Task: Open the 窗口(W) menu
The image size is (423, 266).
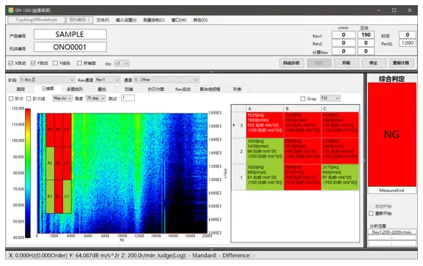Action: [179, 21]
